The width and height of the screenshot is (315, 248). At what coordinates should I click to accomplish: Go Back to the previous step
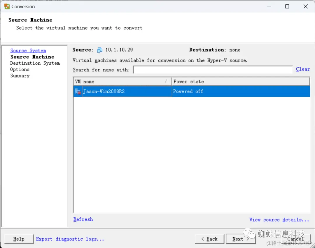pos(209,239)
